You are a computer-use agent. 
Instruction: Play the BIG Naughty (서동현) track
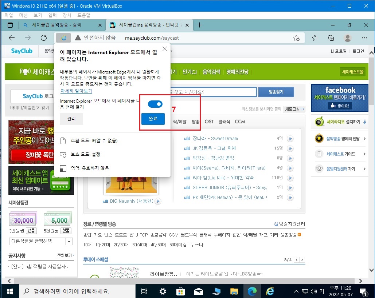158,201
